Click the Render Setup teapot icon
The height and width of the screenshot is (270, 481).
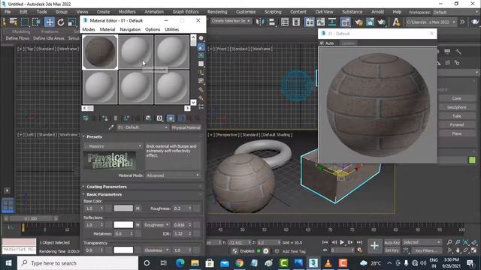click(359, 22)
